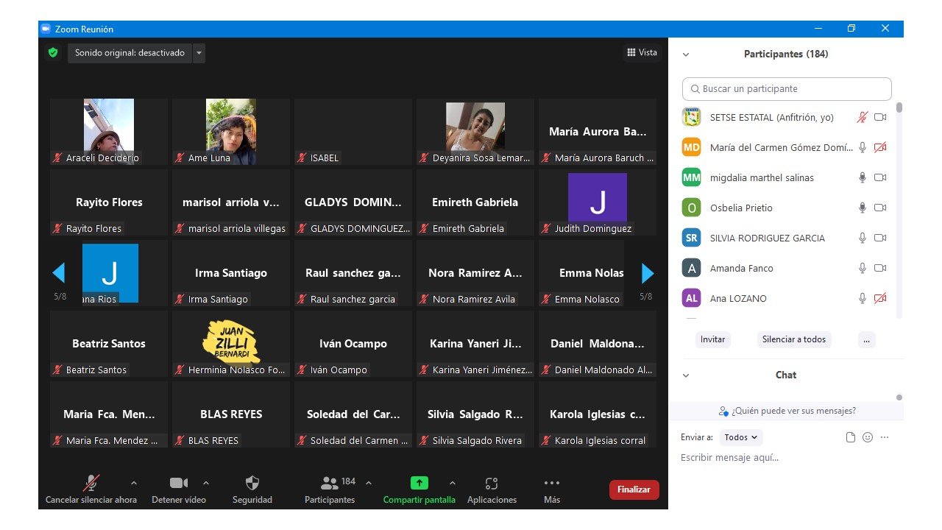942x530 pixels.
Task: Click the green Compartir pantalla icon
Action: 419,484
